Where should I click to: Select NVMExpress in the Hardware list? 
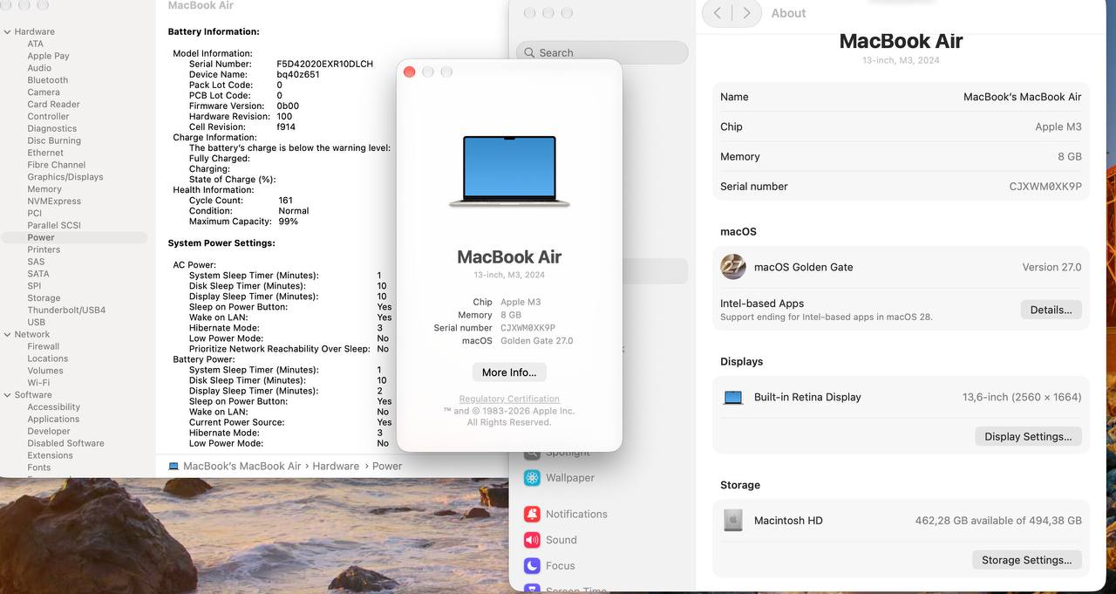click(54, 201)
